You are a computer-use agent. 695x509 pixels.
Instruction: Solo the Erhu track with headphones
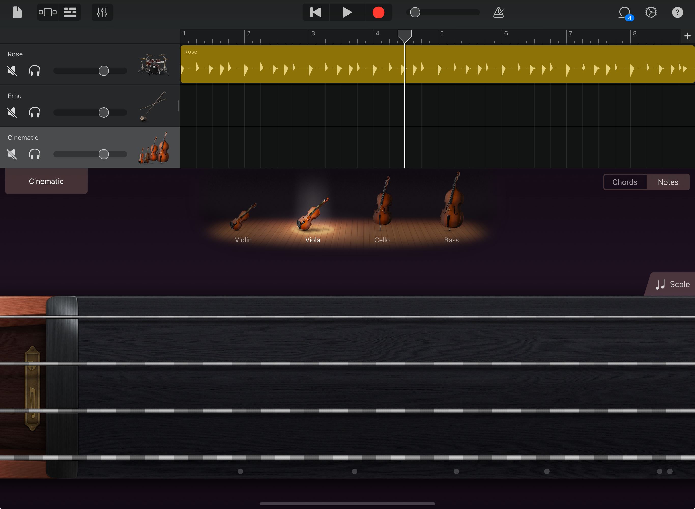point(35,112)
